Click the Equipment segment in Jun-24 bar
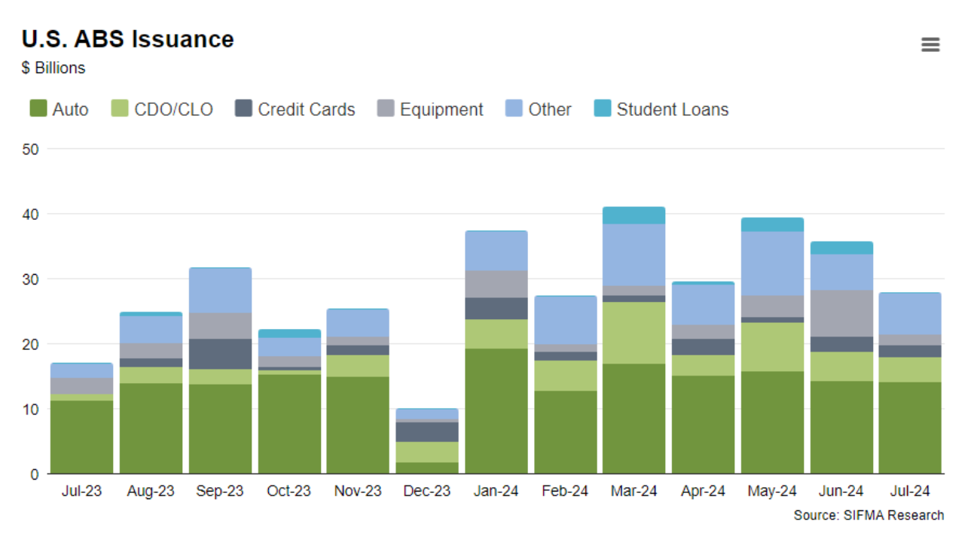This screenshot has width=974, height=545. coord(841,313)
